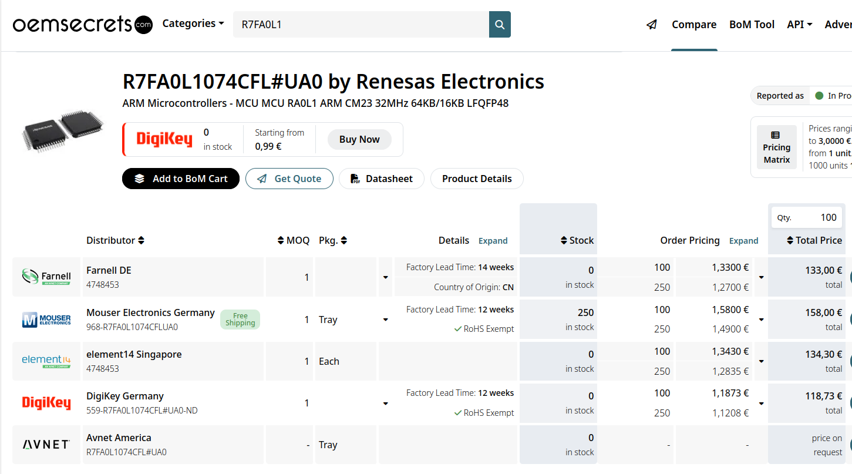Open the BoM Tool tab
The image size is (852, 474).
[752, 25]
